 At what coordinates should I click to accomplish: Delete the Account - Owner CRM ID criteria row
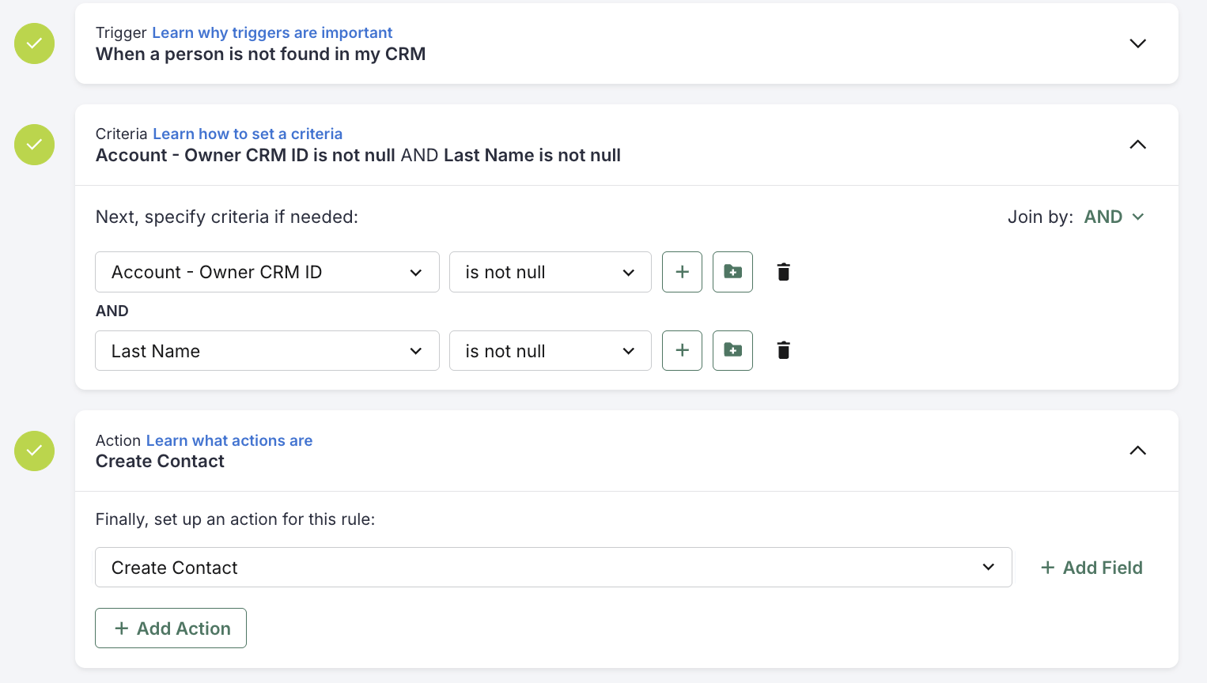point(783,272)
